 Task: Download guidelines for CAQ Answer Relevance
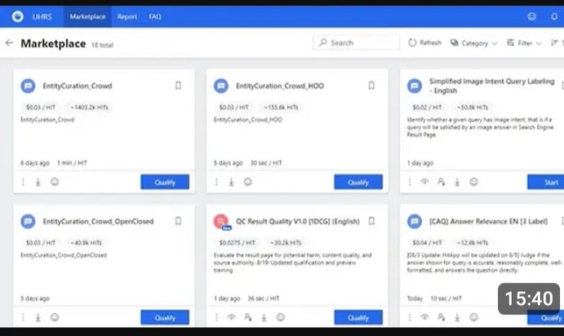[x=457, y=318]
